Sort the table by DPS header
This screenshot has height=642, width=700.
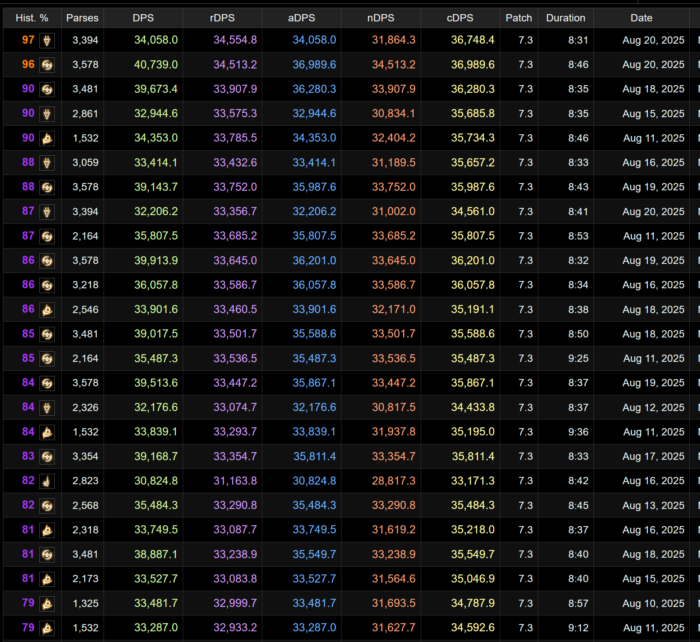point(143,18)
